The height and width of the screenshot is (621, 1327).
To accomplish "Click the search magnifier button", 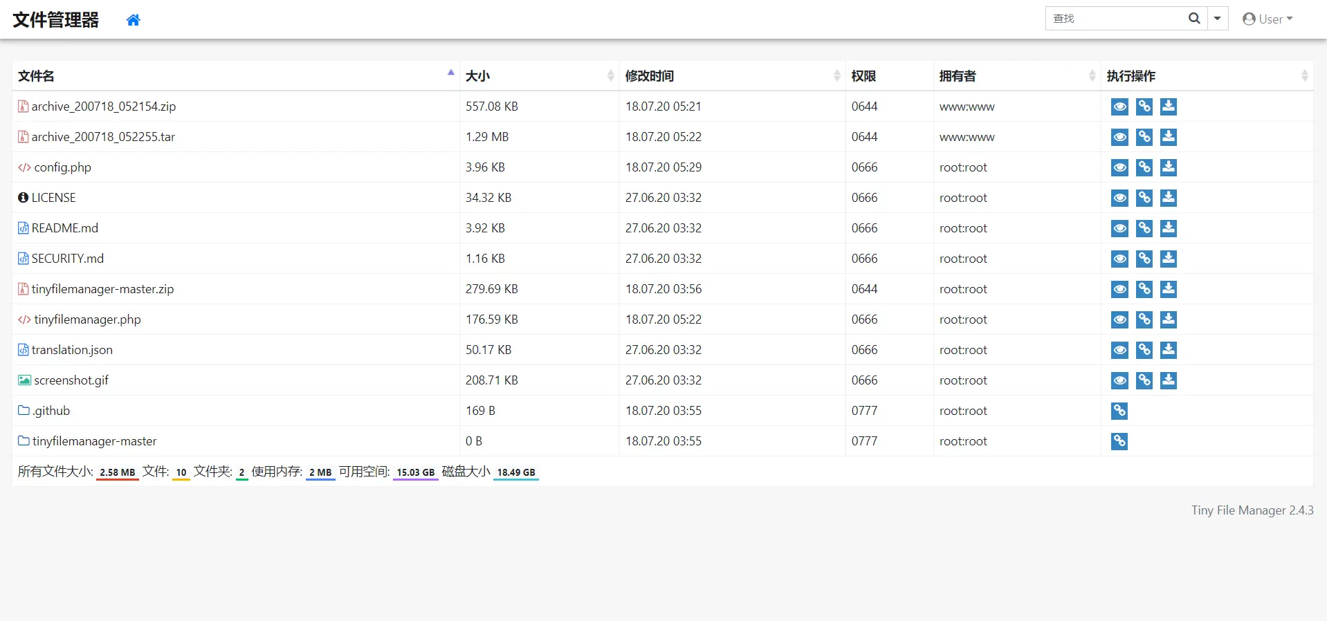I will tap(1194, 19).
